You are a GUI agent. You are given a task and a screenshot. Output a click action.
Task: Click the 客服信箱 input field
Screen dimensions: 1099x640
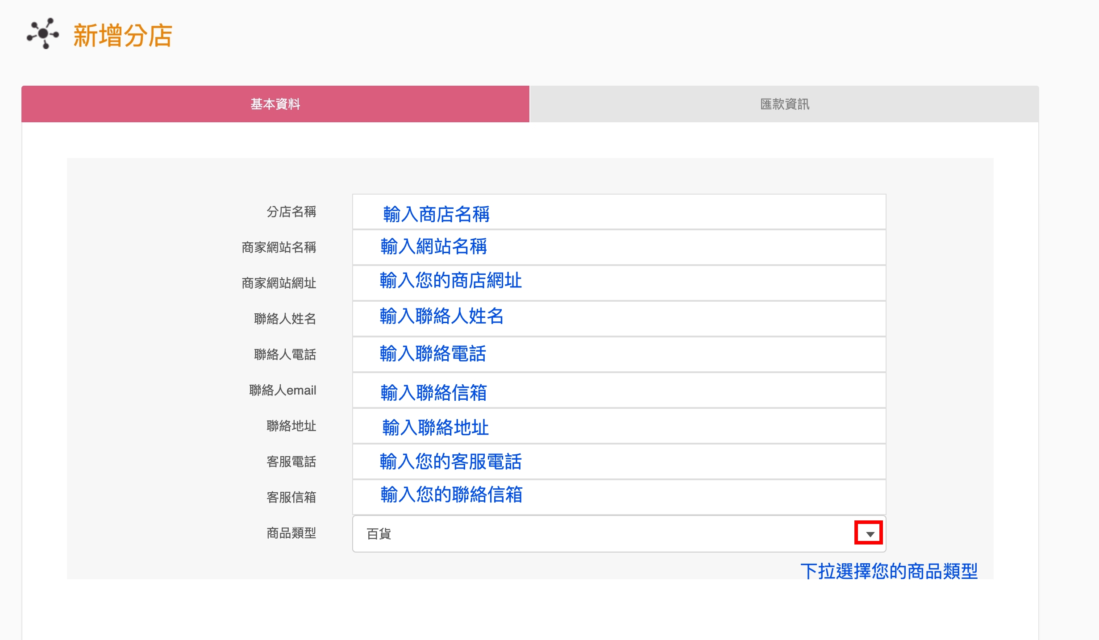(x=619, y=497)
